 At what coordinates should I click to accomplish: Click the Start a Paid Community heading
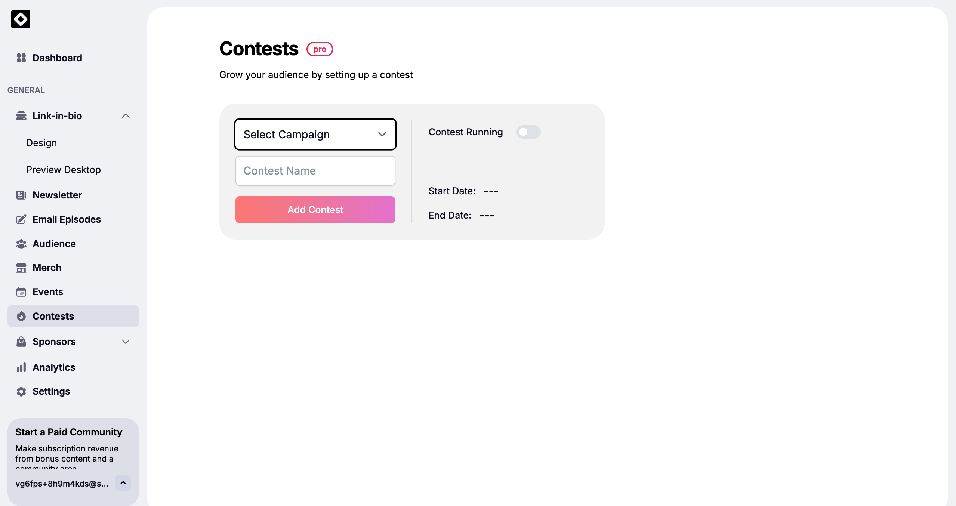point(69,432)
